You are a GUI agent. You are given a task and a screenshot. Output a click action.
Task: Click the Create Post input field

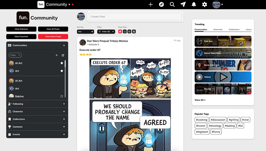(x=135, y=17)
